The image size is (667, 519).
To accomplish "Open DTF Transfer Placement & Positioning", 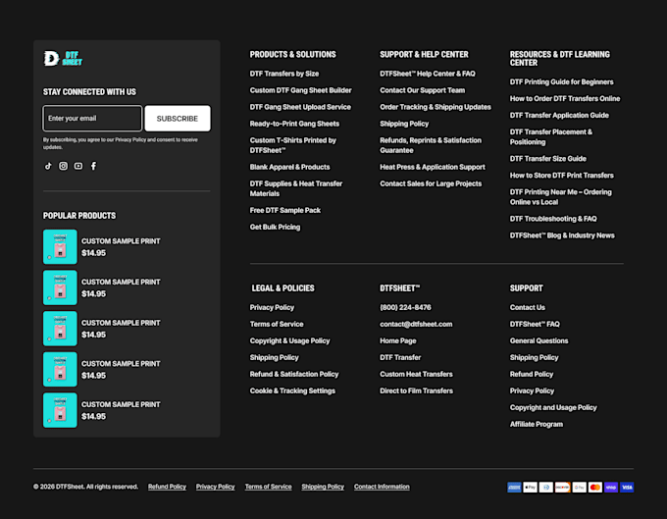I will pos(551,136).
